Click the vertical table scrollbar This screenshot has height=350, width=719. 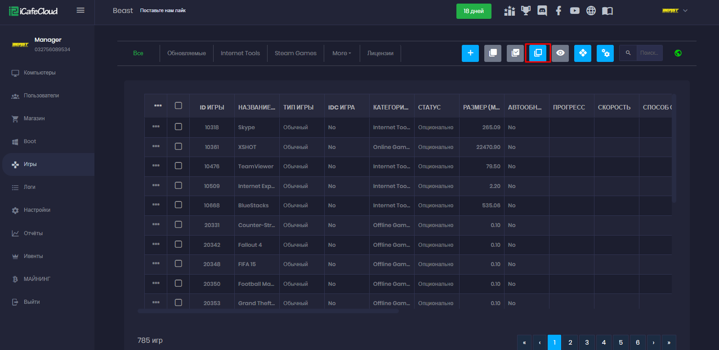pos(674,149)
